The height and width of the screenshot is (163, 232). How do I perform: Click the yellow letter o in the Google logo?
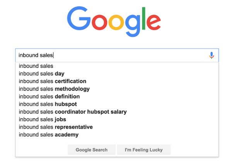(114, 23)
